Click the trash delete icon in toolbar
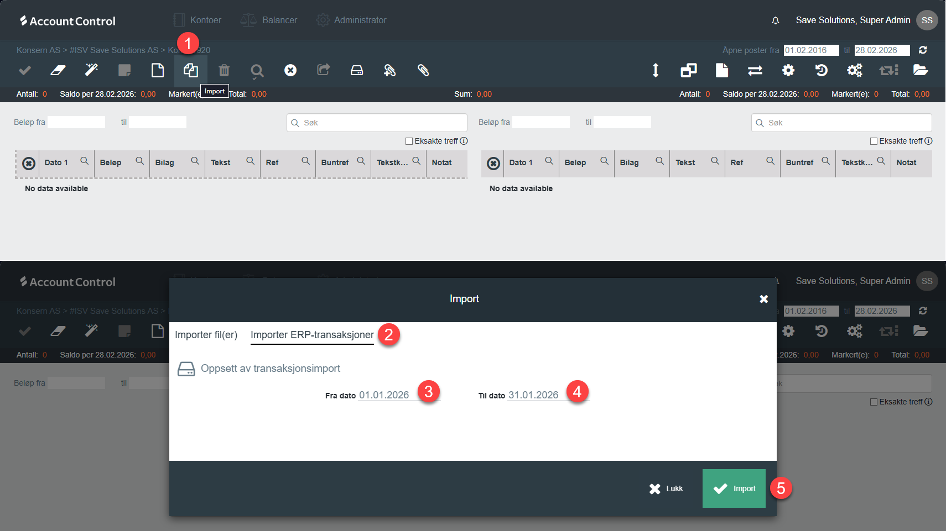 (224, 71)
